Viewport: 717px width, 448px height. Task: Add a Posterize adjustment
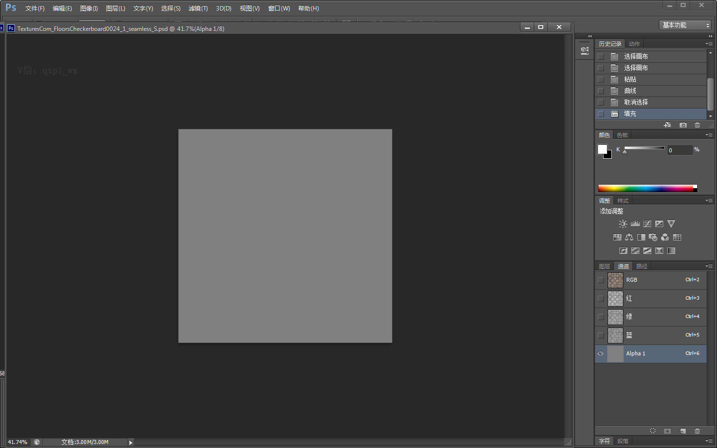point(635,251)
